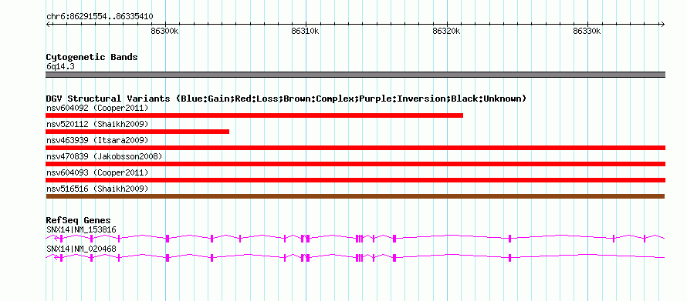Image resolution: width=687 pixels, height=301 pixels.
Task: Open variant label nsv520112 (Shaikh2009)
Action: click(97, 124)
